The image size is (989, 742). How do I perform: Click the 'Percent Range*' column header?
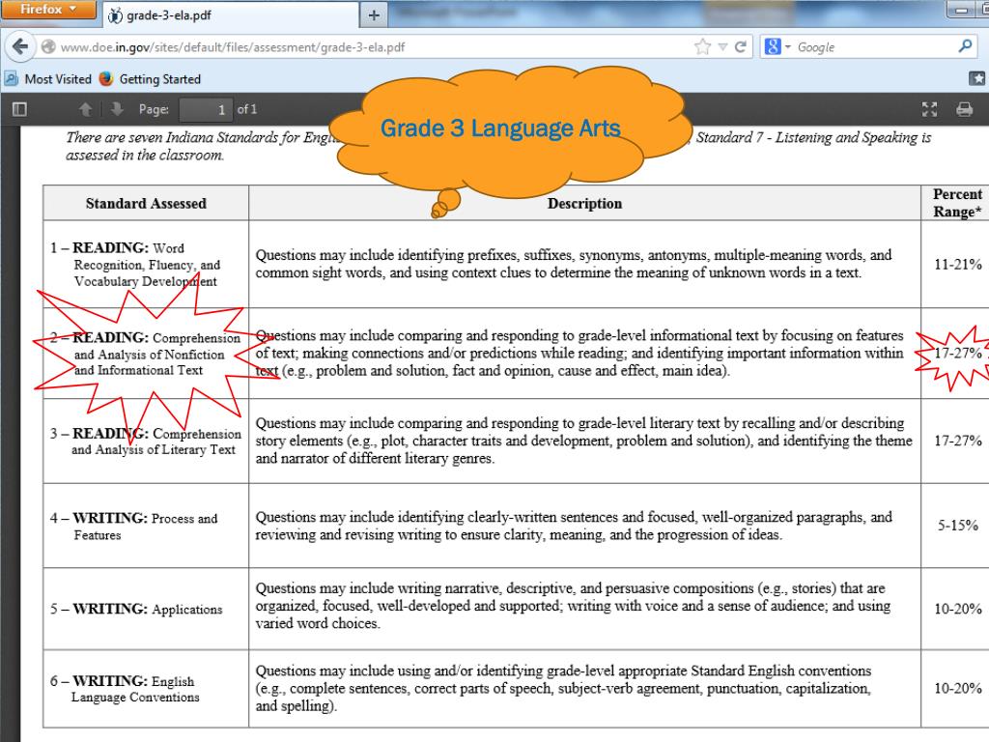956,203
